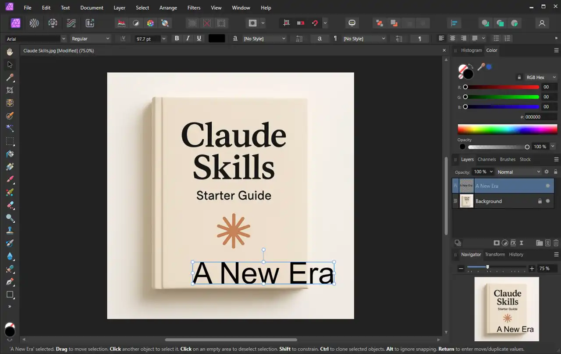Open the Regular font style dropdown
The width and height of the screenshot is (561, 354).
click(107, 39)
